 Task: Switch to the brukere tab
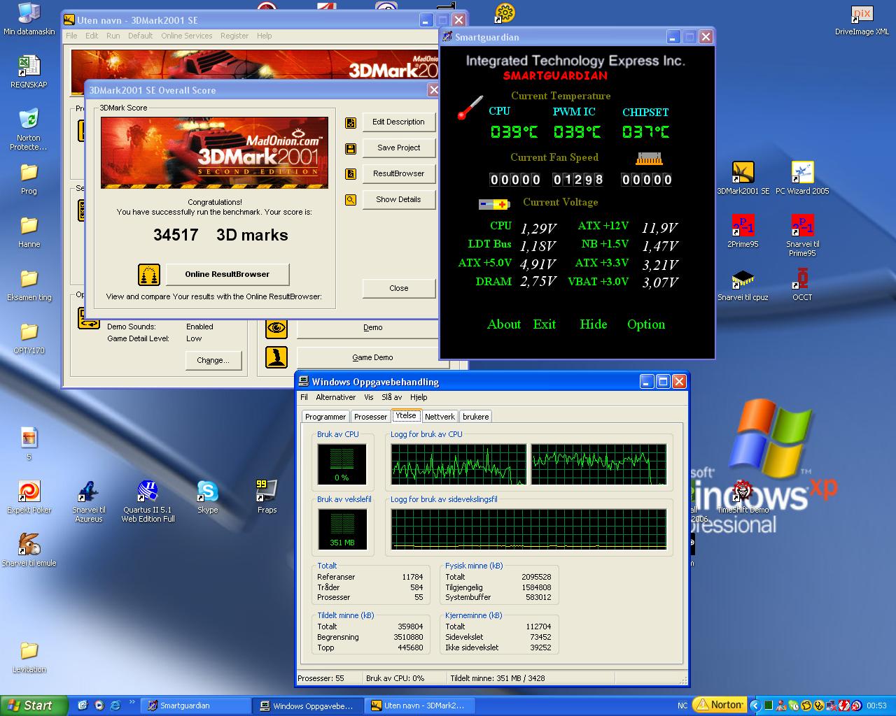[x=476, y=417]
